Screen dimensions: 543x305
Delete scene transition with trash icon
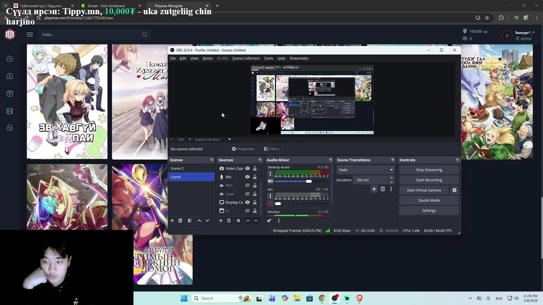tap(383, 189)
